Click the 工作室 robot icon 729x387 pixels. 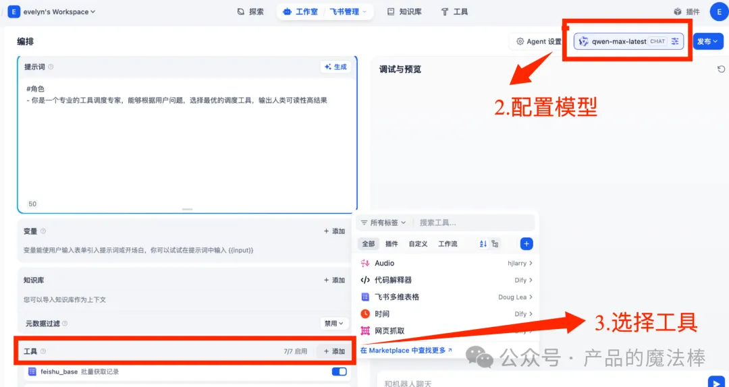287,11
